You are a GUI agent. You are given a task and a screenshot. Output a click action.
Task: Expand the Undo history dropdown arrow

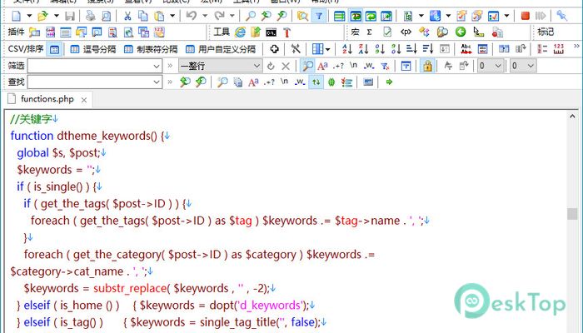click(x=205, y=16)
